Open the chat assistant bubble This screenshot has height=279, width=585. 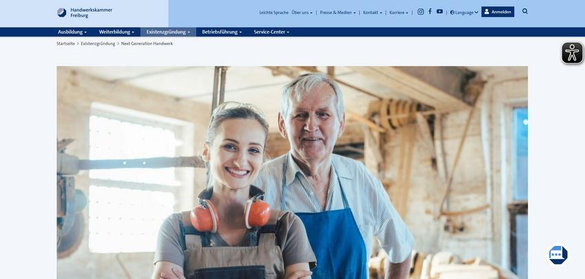coord(558,255)
